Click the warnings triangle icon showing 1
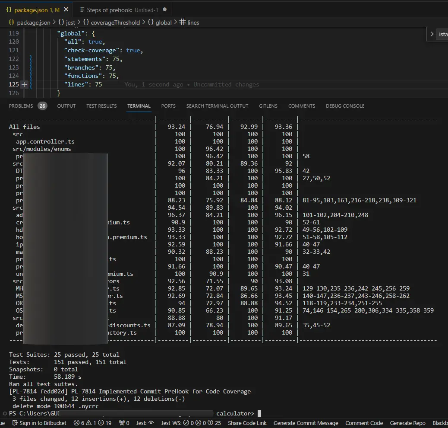 (89, 423)
